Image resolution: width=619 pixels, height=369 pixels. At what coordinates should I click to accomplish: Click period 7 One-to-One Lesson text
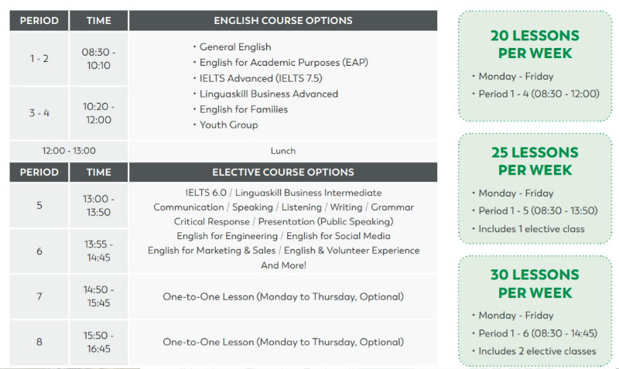[283, 297]
